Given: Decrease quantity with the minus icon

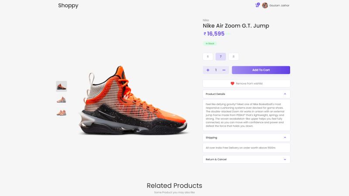Looking at the screenshot, I should tap(224, 70).
